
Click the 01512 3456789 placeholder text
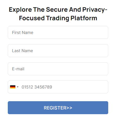37,87
